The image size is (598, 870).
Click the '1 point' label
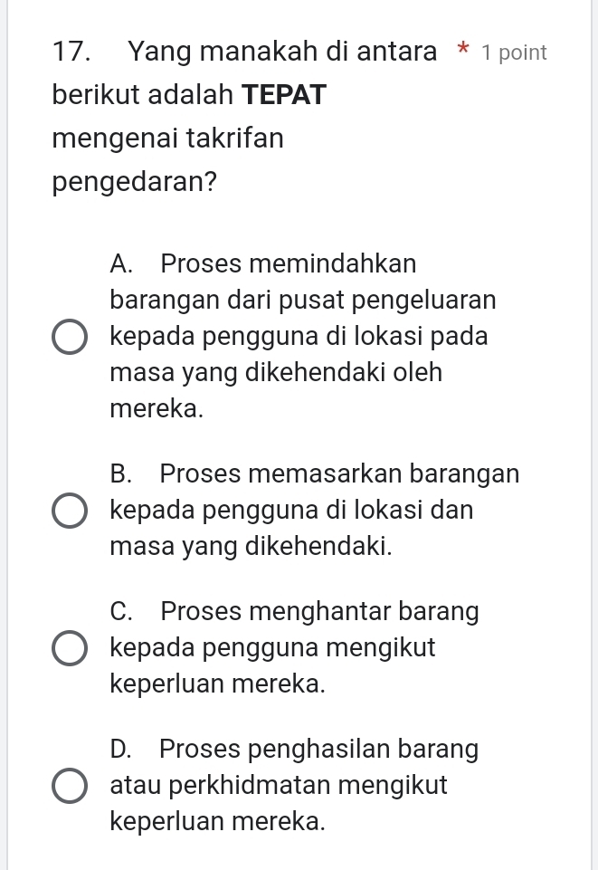pyautogui.click(x=514, y=53)
